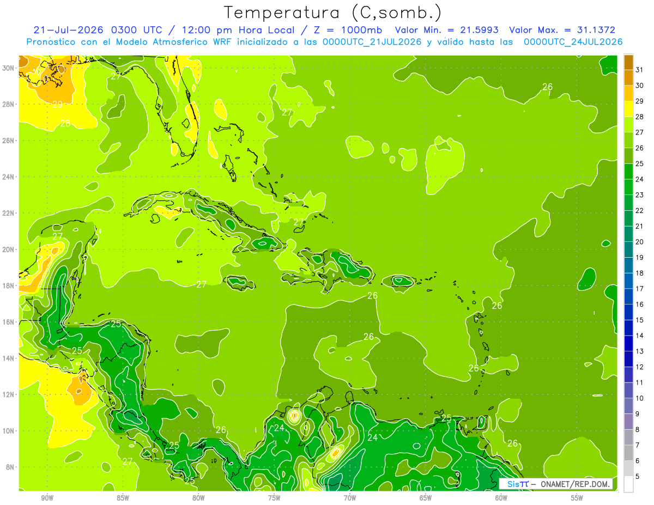
Task: Click the title 'Temperatura (C,somb.)'
Action: click(333, 12)
